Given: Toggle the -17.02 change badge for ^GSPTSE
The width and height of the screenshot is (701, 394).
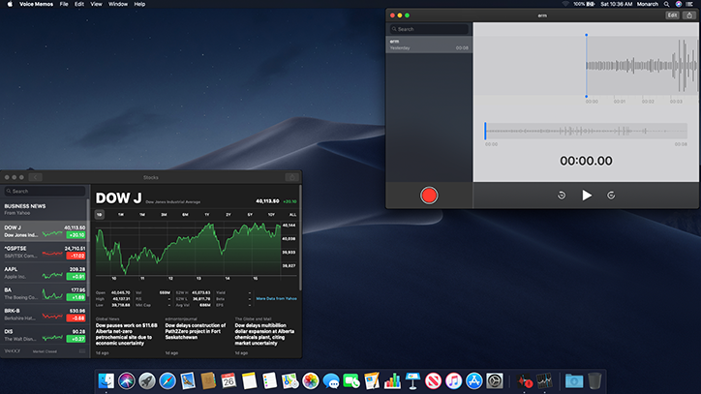Looking at the screenshot, I should pos(76,256).
